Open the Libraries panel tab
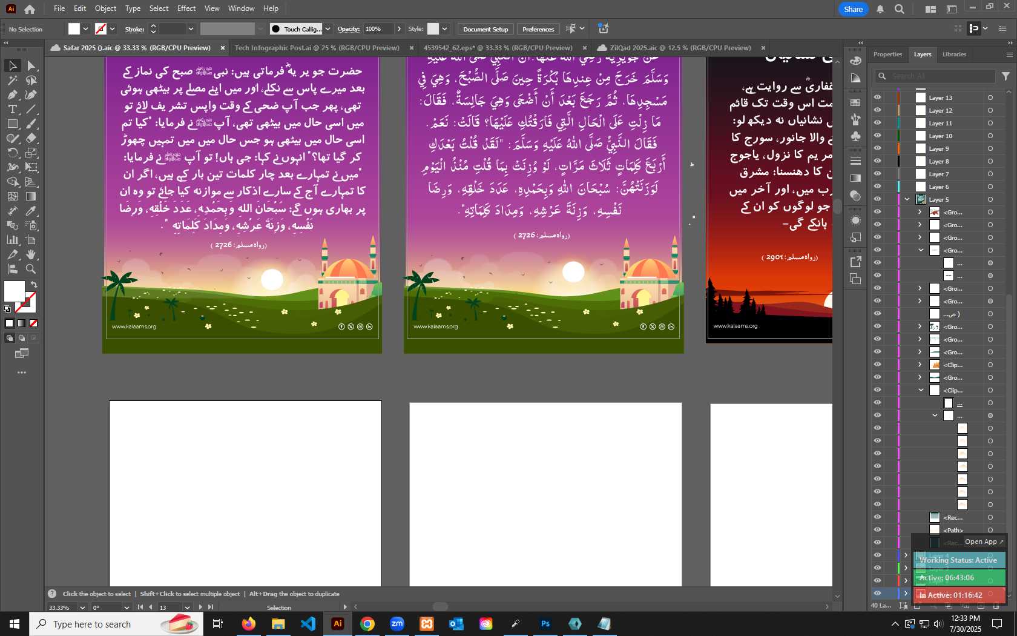 (x=954, y=55)
